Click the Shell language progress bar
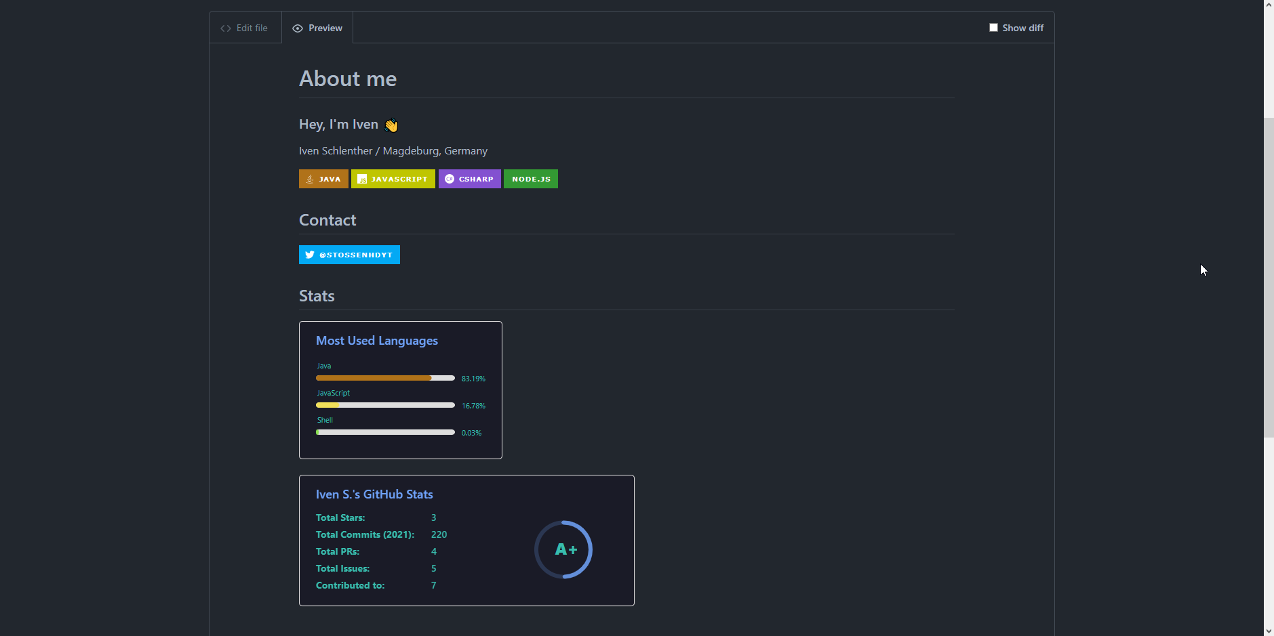1274x636 pixels. coord(385,432)
